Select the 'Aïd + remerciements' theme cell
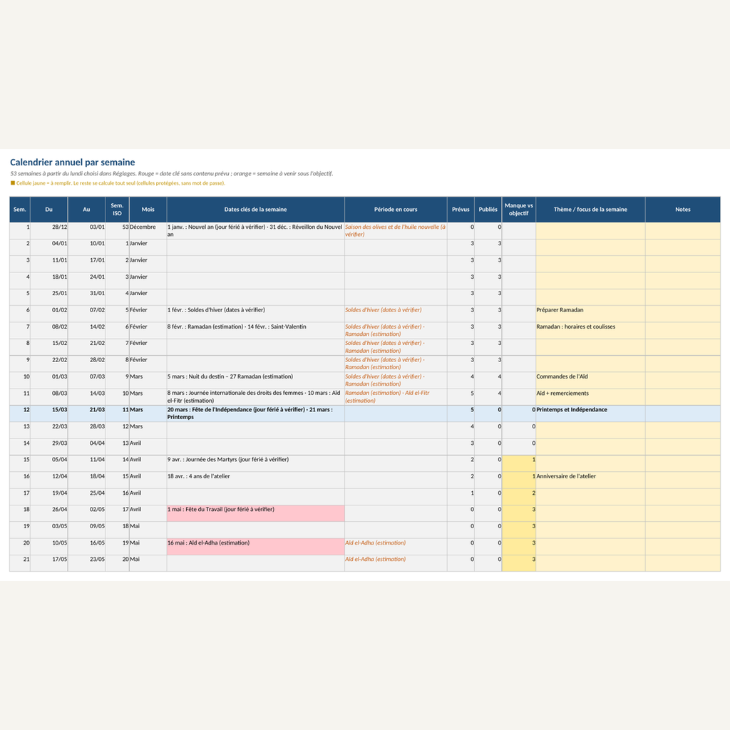The width and height of the screenshot is (730, 730). [590, 396]
